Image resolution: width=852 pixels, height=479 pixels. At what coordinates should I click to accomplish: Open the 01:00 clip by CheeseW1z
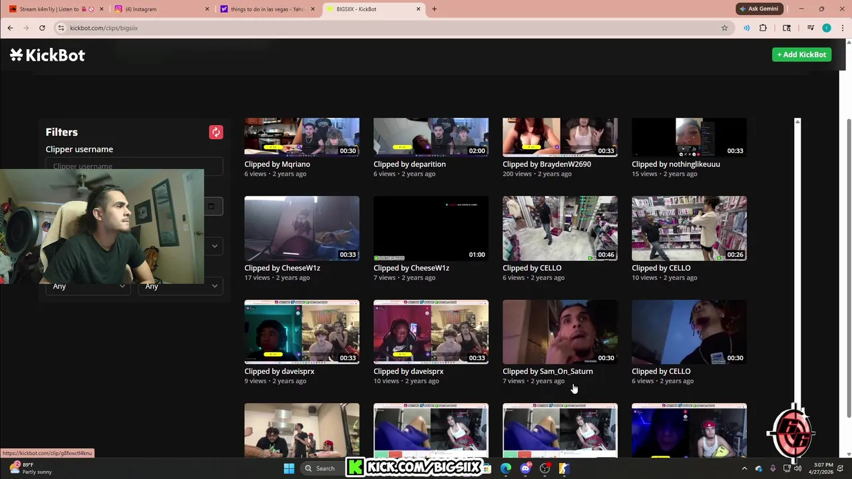431,228
